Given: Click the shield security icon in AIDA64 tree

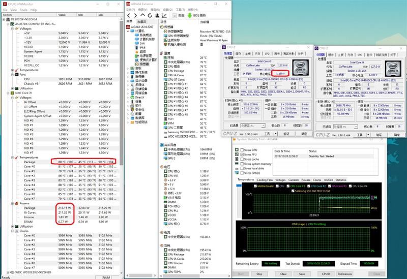Looking at the screenshot, I should pos(132,110).
